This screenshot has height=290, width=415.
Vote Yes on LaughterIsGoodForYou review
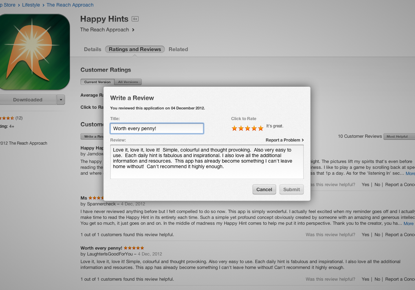[x=366, y=279]
